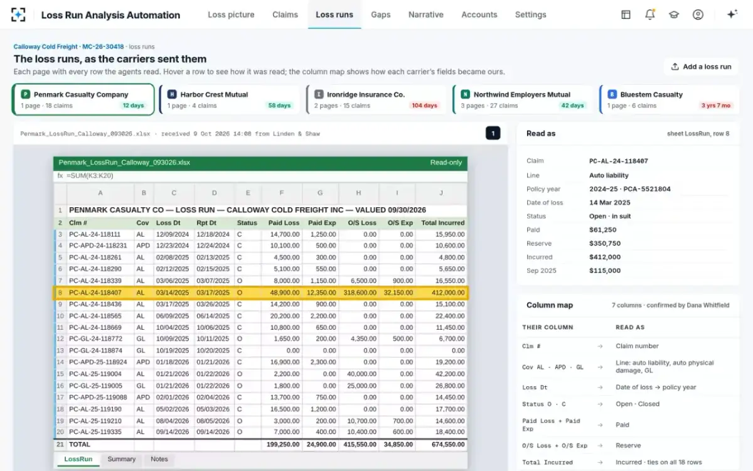Select the Harbor Crest Mutual card
This screenshot has width=753, height=471.
coord(230,100)
